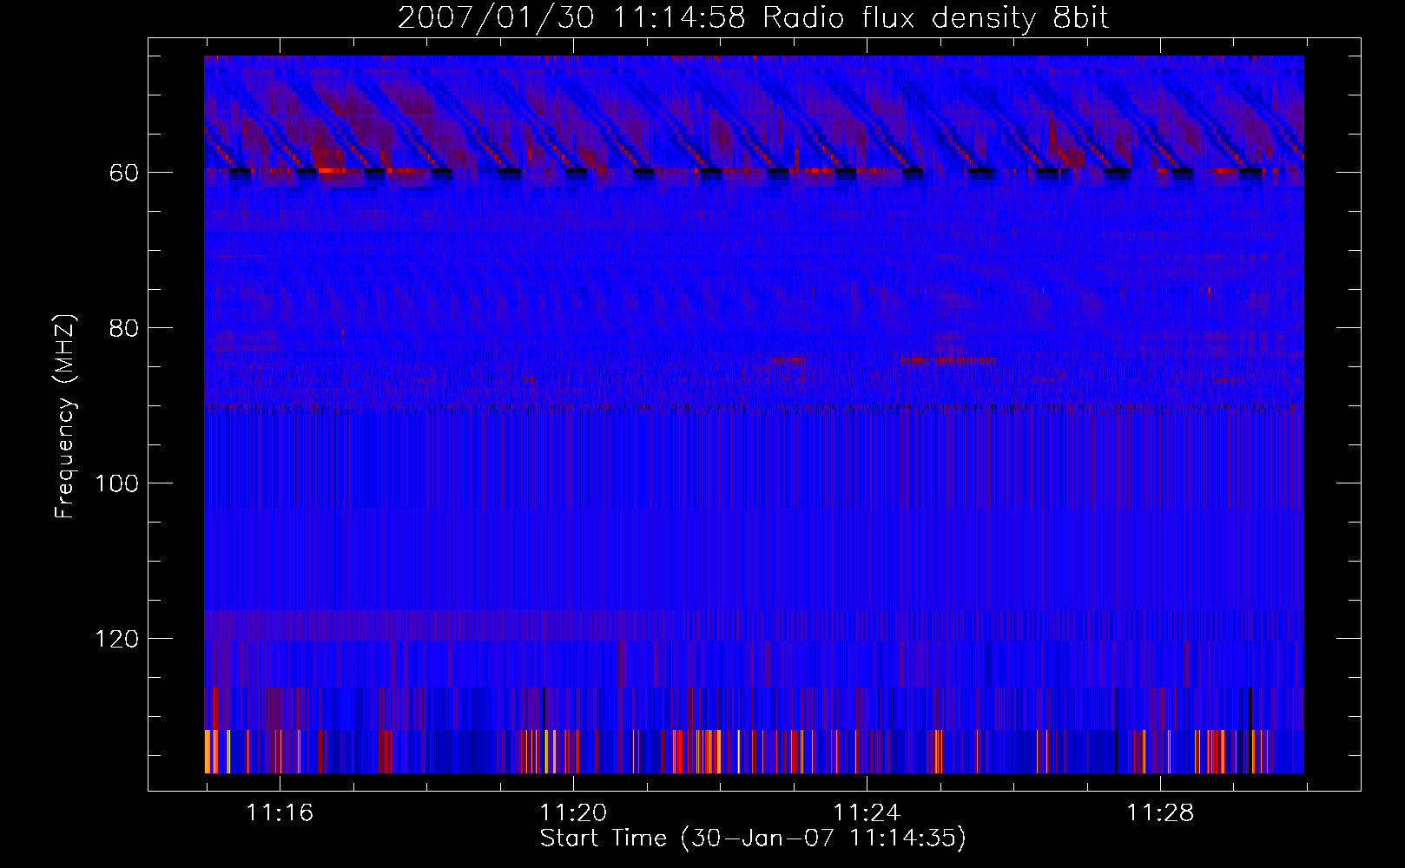Image resolution: width=1405 pixels, height=868 pixels.
Task: Click the 11:28 time tick label
Action: point(1160,813)
